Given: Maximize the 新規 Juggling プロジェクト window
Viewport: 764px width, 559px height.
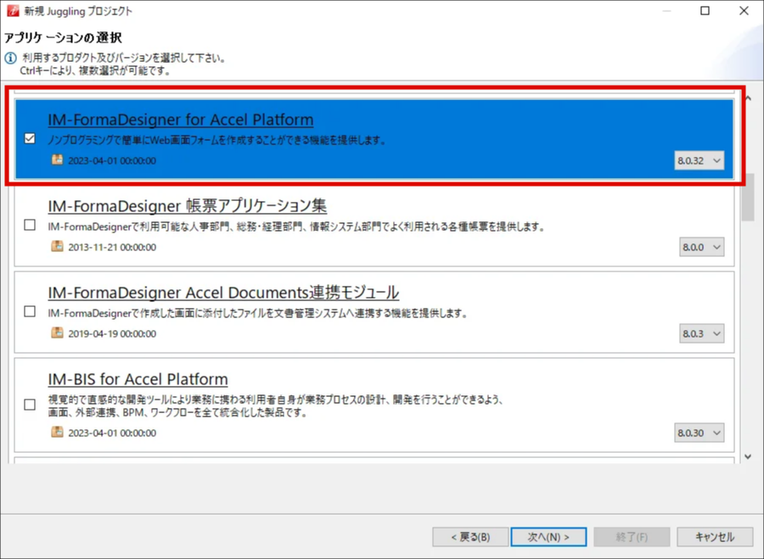Looking at the screenshot, I should pyautogui.click(x=705, y=10).
